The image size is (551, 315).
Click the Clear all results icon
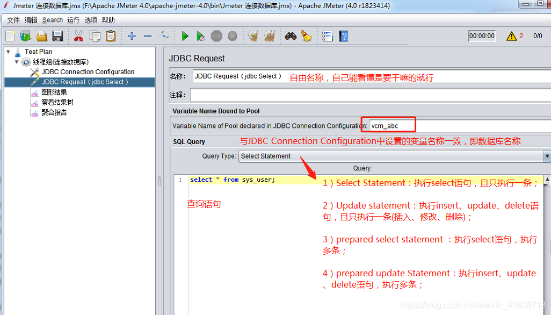click(270, 36)
